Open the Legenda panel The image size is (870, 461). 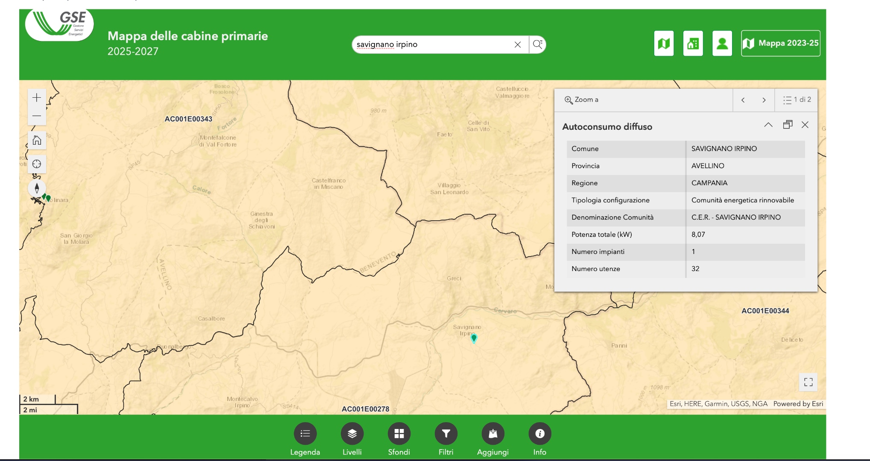pyautogui.click(x=305, y=434)
